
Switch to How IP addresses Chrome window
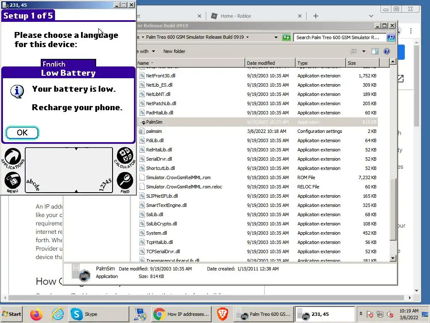[x=181, y=314]
